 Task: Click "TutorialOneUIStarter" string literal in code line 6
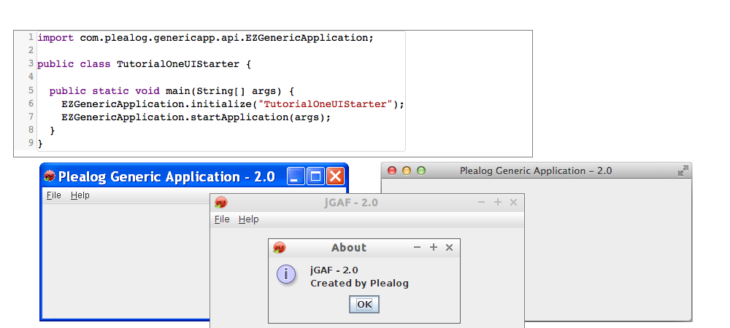pyautogui.click(x=326, y=104)
